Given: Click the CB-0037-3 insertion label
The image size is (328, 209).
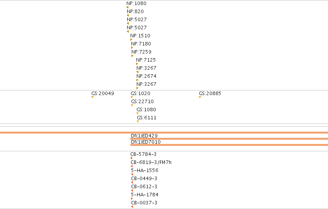Looking at the screenshot, I should pyautogui.click(x=144, y=203).
